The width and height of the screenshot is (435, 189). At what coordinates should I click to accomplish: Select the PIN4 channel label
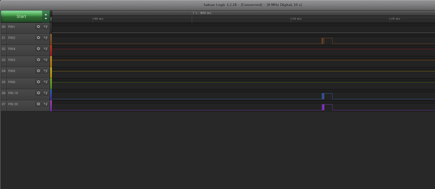(x=12, y=49)
